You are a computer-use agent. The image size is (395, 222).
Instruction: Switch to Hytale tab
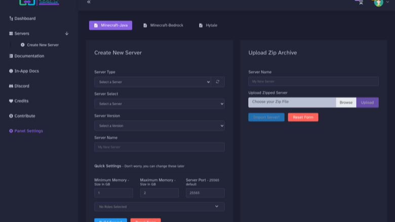208,25
